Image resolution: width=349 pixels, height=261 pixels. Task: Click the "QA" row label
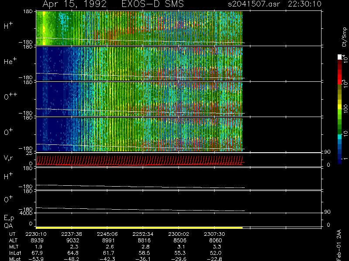click(8, 226)
